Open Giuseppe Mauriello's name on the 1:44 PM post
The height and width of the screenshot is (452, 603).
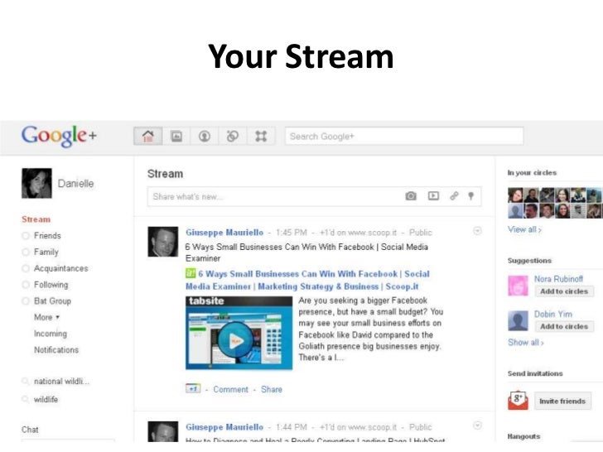[x=224, y=427]
